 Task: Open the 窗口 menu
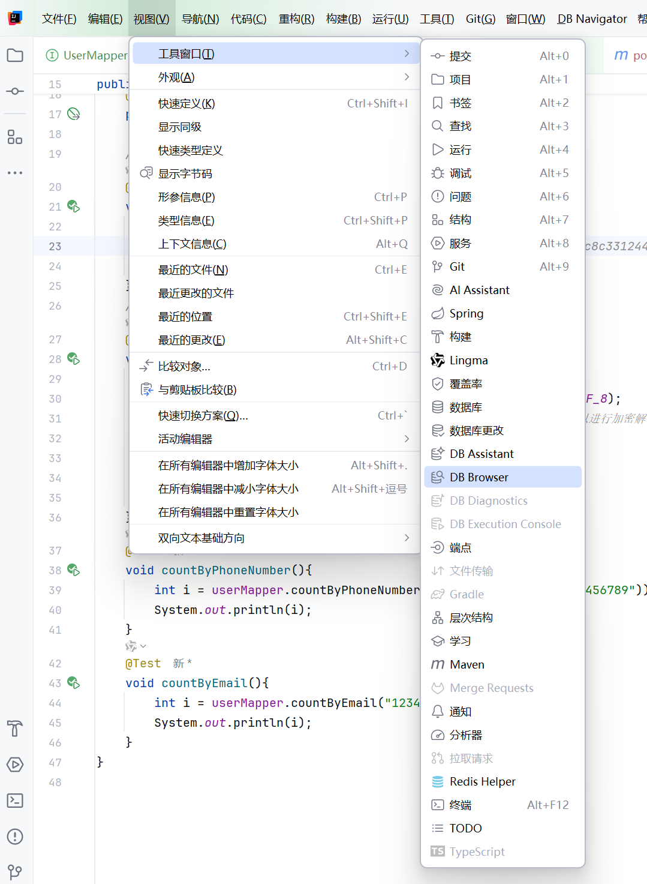click(525, 19)
